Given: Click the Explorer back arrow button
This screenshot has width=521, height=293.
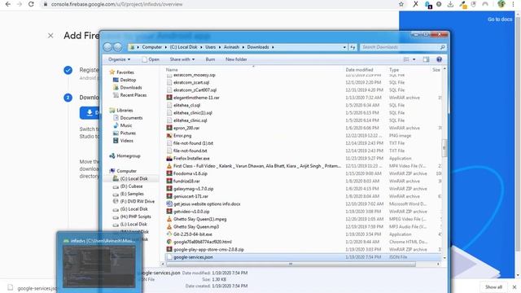Looking at the screenshot, I should point(107,47).
